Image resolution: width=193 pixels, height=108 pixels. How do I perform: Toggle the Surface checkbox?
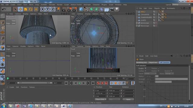(145, 71)
